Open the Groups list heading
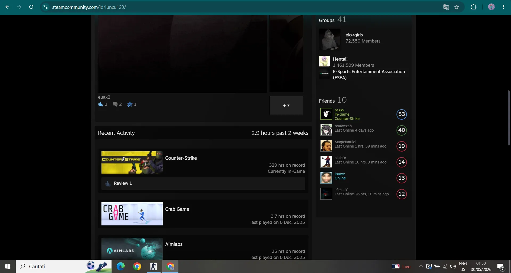511x273 pixels. tap(327, 20)
